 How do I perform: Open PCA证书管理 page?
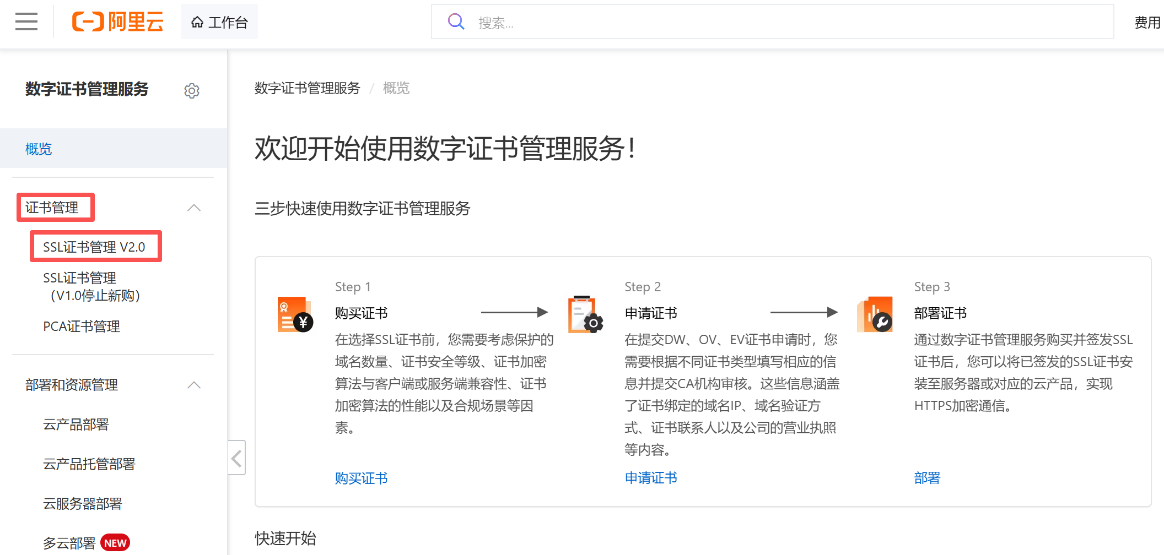coord(82,327)
